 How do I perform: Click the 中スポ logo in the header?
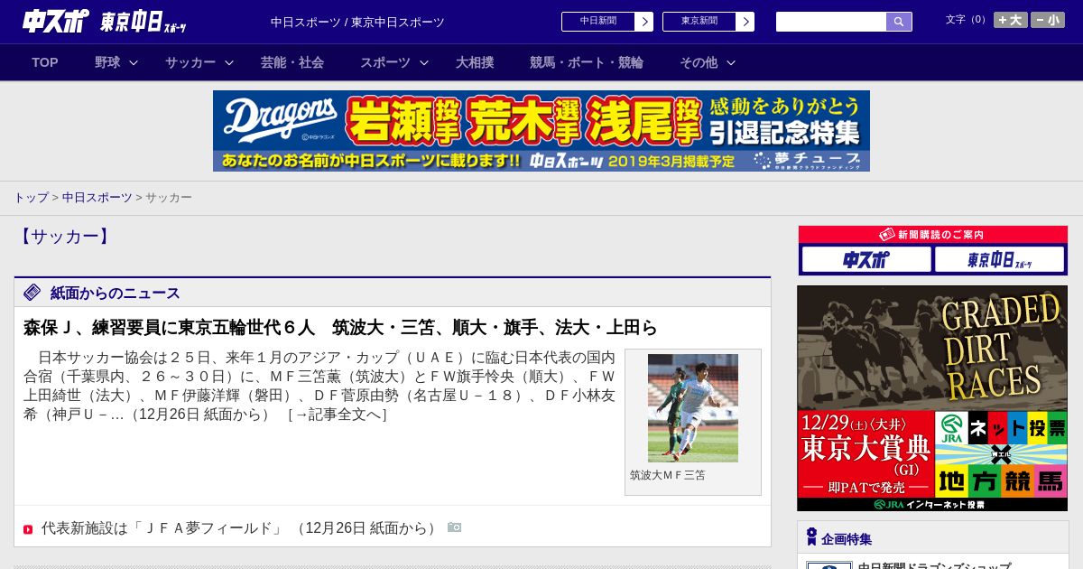click(x=55, y=21)
